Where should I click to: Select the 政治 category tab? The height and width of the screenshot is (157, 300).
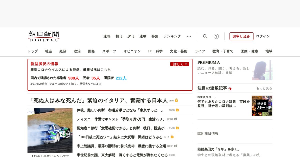click(x=77, y=51)
